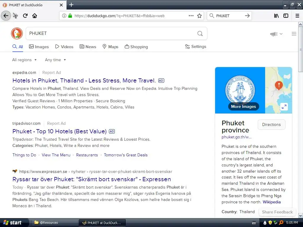This screenshot has height=227, width=303.
Task: Open Tomorrow's Great Deals sitelink
Action: tap(125, 155)
